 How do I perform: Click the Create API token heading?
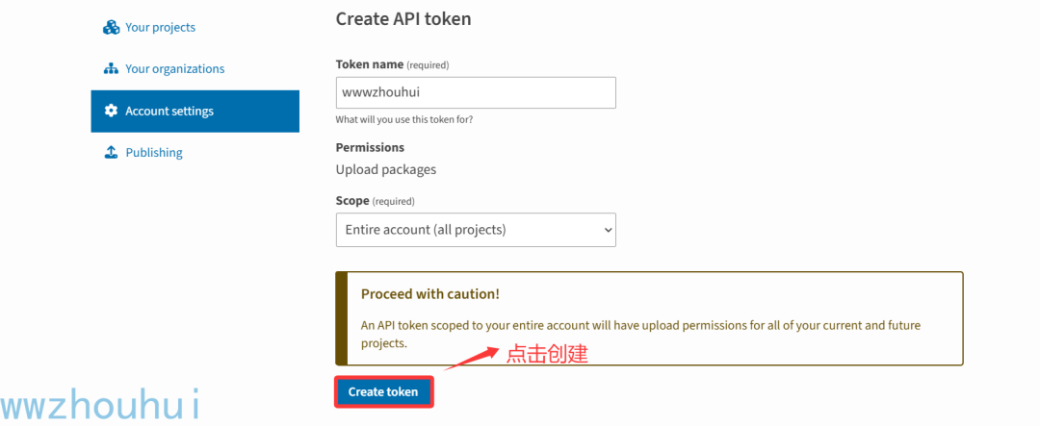click(403, 19)
